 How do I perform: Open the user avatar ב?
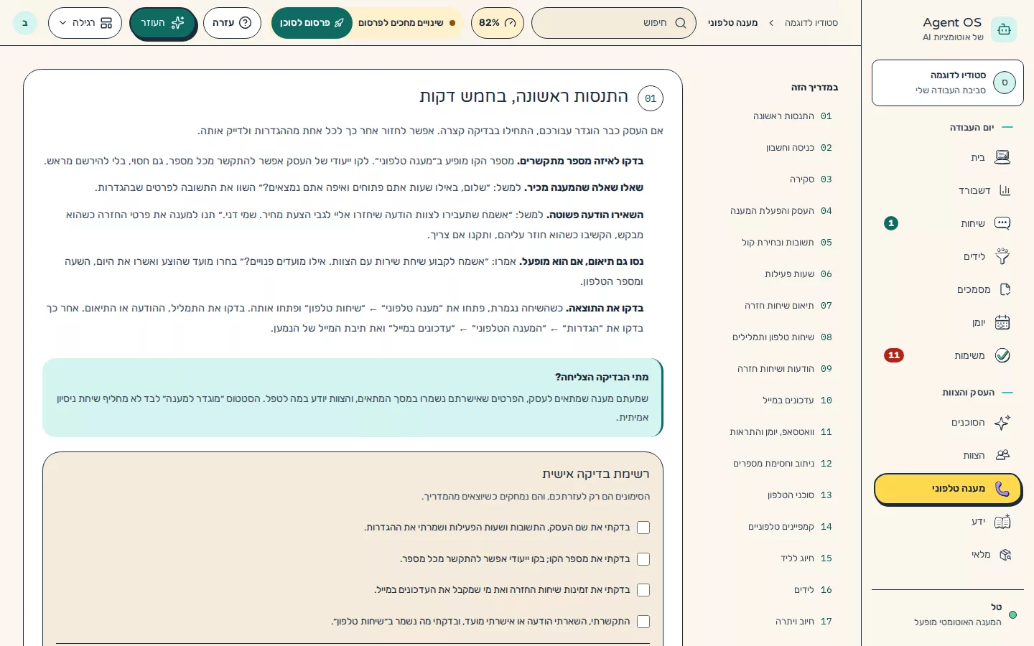pos(25,23)
